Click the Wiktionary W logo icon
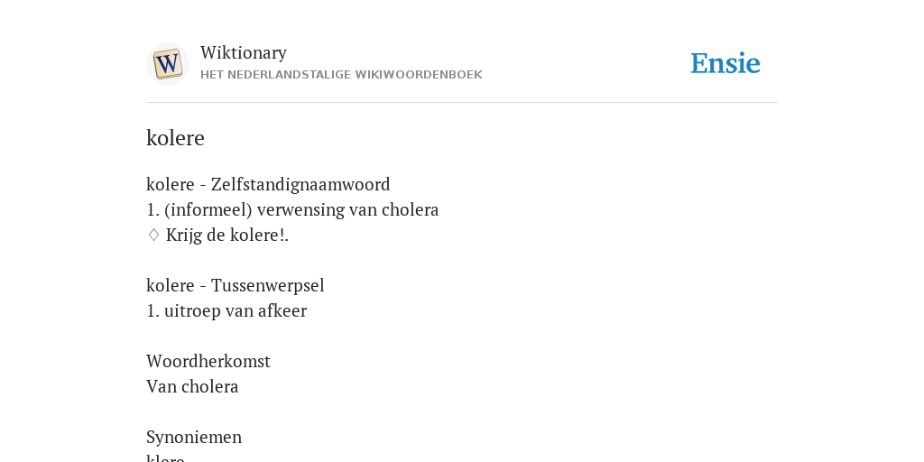This screenshot has width=924, height=462. point(168,64)
